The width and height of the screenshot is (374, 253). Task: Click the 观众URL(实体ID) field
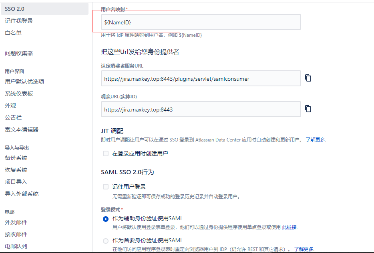[201, 109]
